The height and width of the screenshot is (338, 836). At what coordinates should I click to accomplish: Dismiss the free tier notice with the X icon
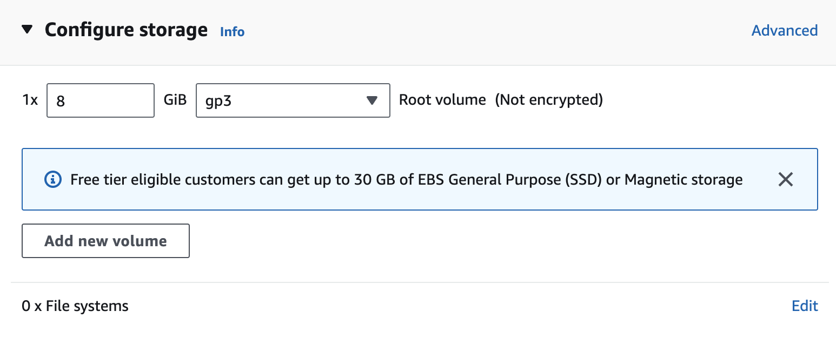coord(785,179)
